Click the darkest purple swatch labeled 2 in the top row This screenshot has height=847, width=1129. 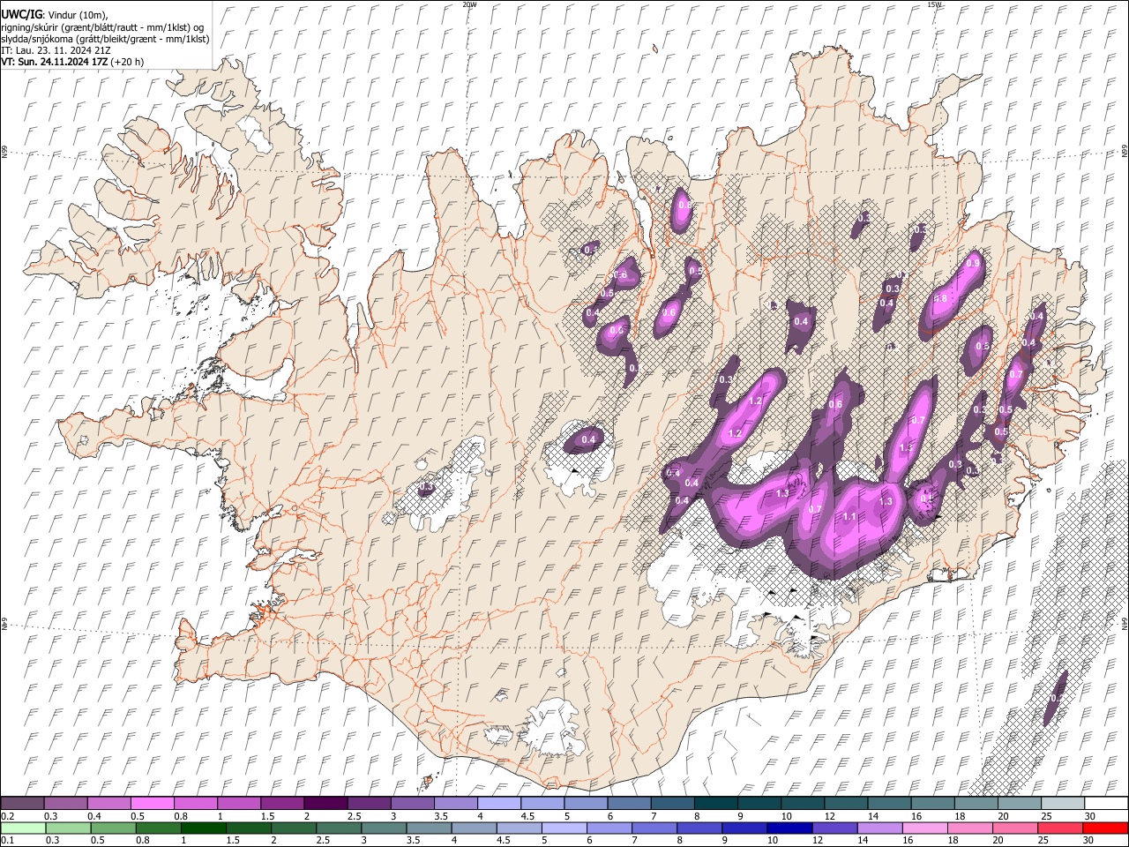[x=325, y=804]
